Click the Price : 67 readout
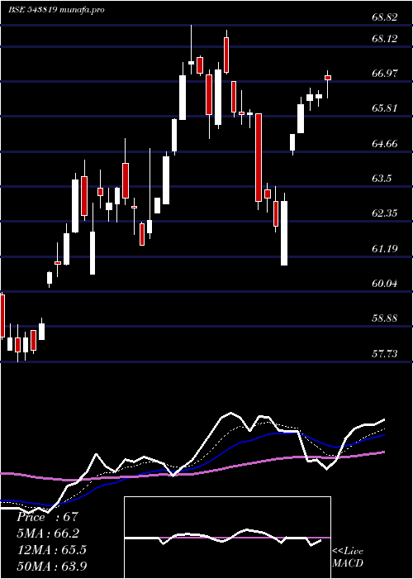Image resolution: width=413 pixels, height=579 pixels. [x=48, y=517]
